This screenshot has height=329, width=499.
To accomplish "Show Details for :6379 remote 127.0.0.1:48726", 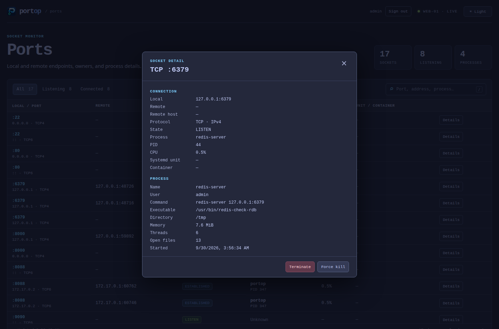I will click(451, 187).
